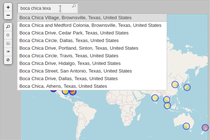The width and height of the screenshot is (210, 140).
Task: Choose 'Boca Chica Street, San Antonio' suggestion
Action: click(x=92, y=71)
